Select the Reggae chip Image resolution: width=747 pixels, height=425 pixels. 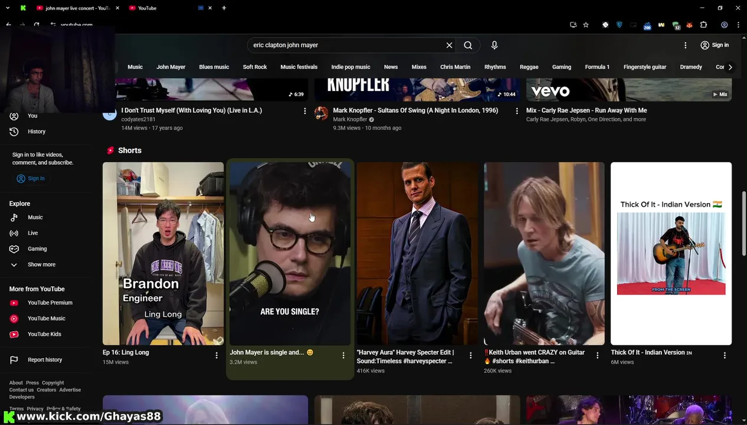(x=529, y=67)
